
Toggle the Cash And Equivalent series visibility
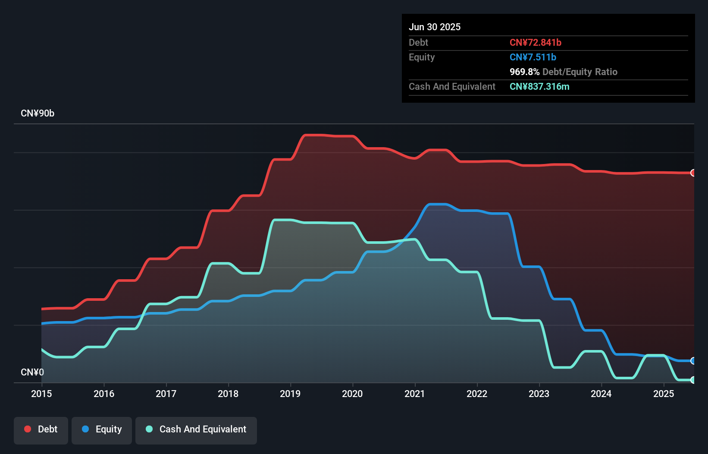click(x=196, y=429)
